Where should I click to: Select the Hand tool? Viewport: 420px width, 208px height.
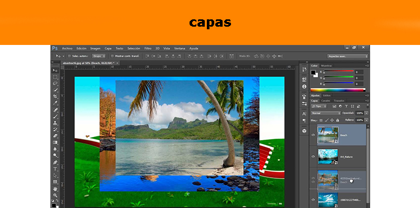pos(55,189)
